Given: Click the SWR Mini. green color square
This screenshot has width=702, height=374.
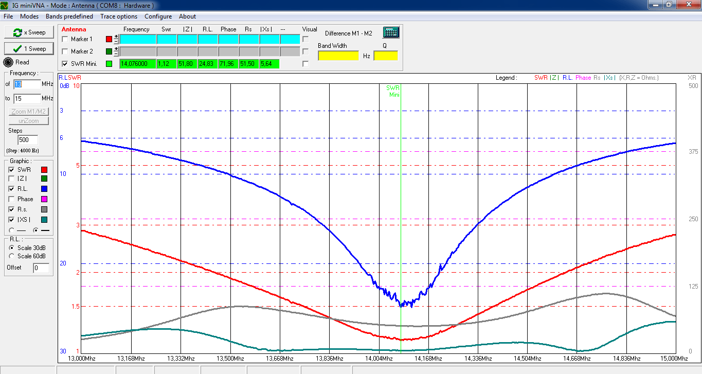Looking at the screenshot, I should [x=109, y=64].
